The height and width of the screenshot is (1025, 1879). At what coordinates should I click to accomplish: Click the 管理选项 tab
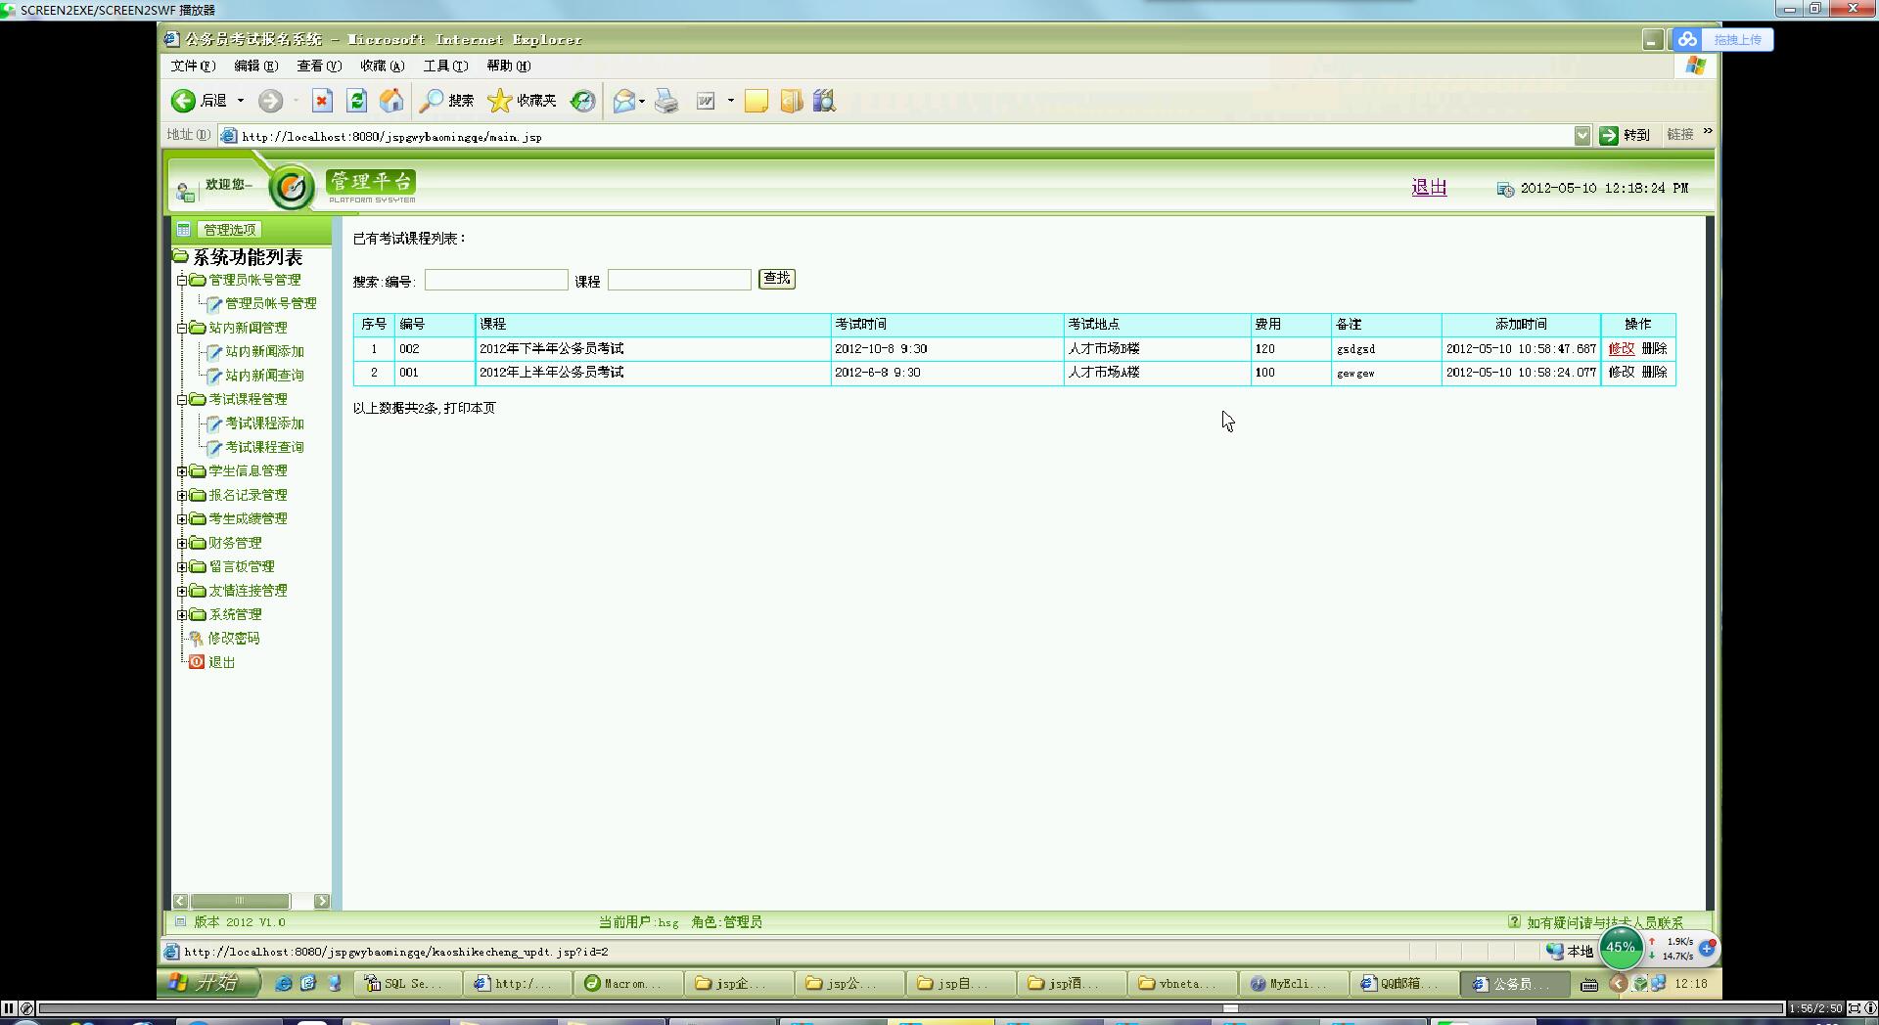pos(229,230)
